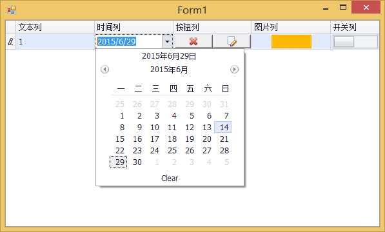
Task: Go to previous month in calendar
Action: 105,70
